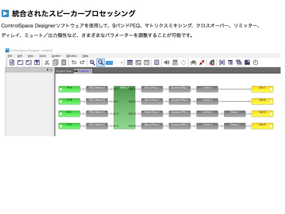Click the New file toolbar icon
This screenshot has width=285, height=214.
[12, 62]
